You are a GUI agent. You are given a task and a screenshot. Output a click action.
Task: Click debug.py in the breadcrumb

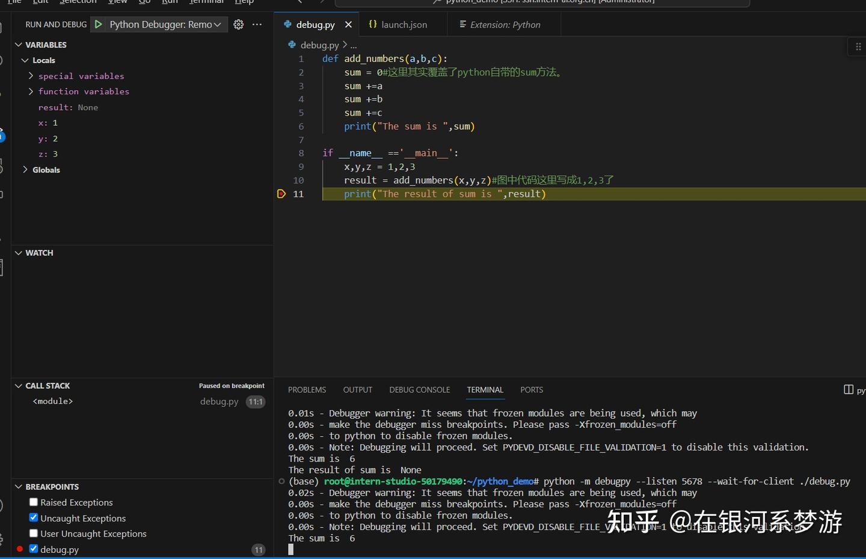[319, 45]
